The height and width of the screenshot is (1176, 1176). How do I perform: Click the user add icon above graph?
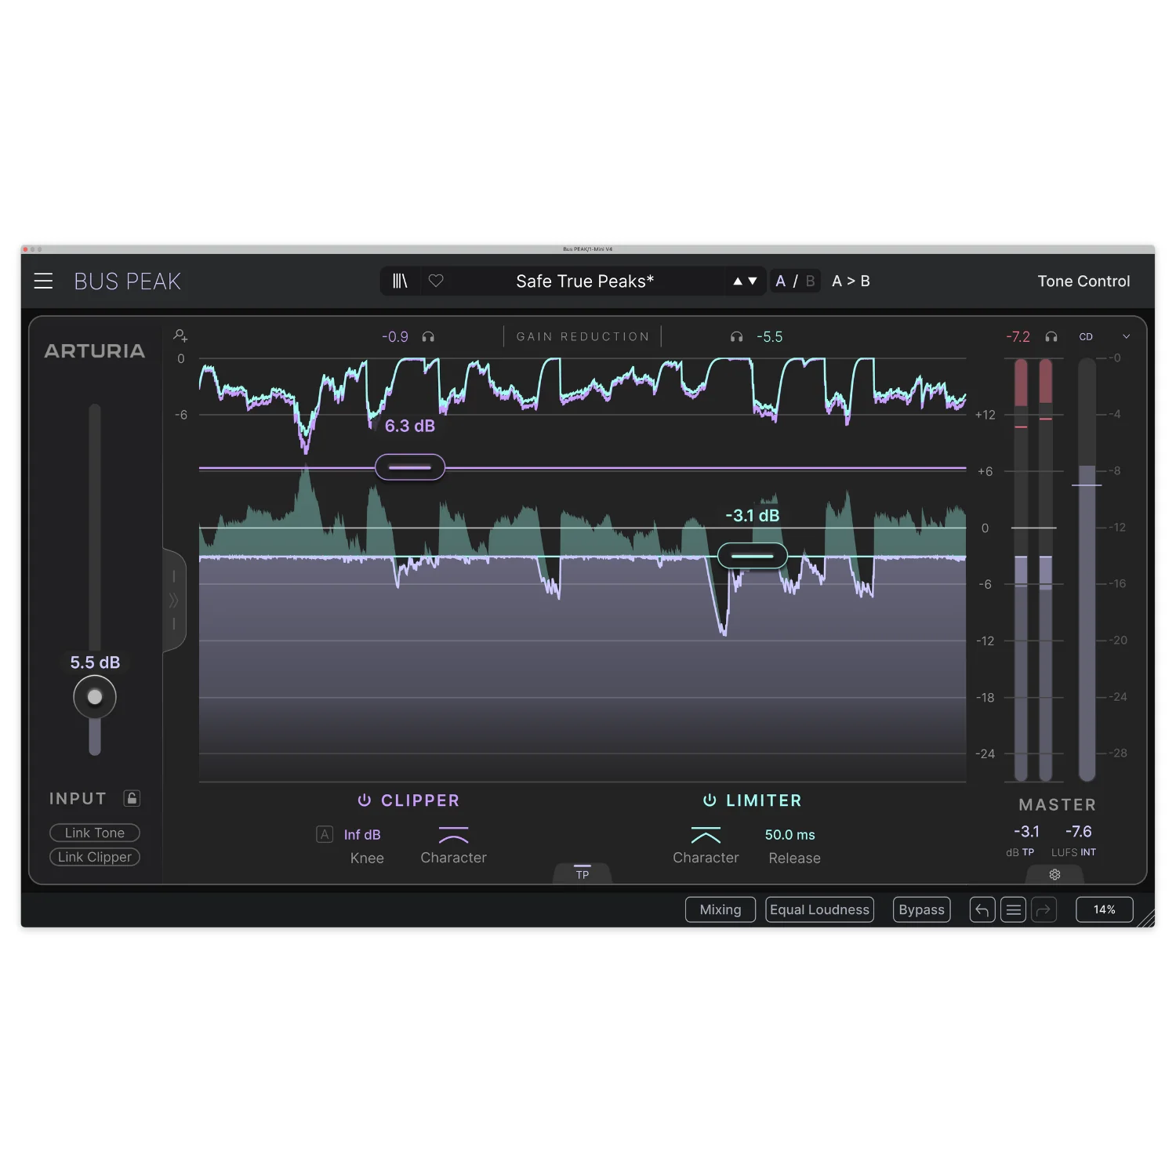(180, 336)
